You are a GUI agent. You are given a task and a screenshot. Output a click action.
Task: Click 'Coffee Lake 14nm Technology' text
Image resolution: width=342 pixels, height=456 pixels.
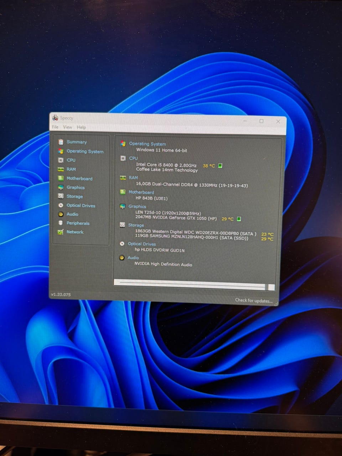coord(167,170)
